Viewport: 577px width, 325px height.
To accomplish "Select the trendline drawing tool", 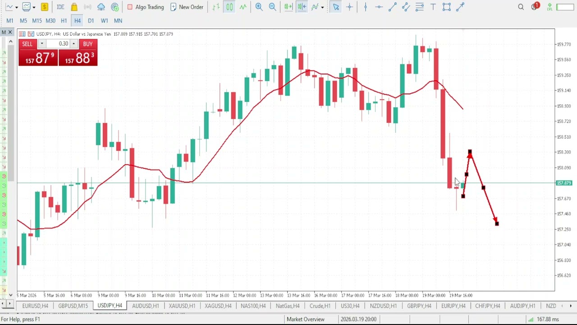I will pos(392,7).
